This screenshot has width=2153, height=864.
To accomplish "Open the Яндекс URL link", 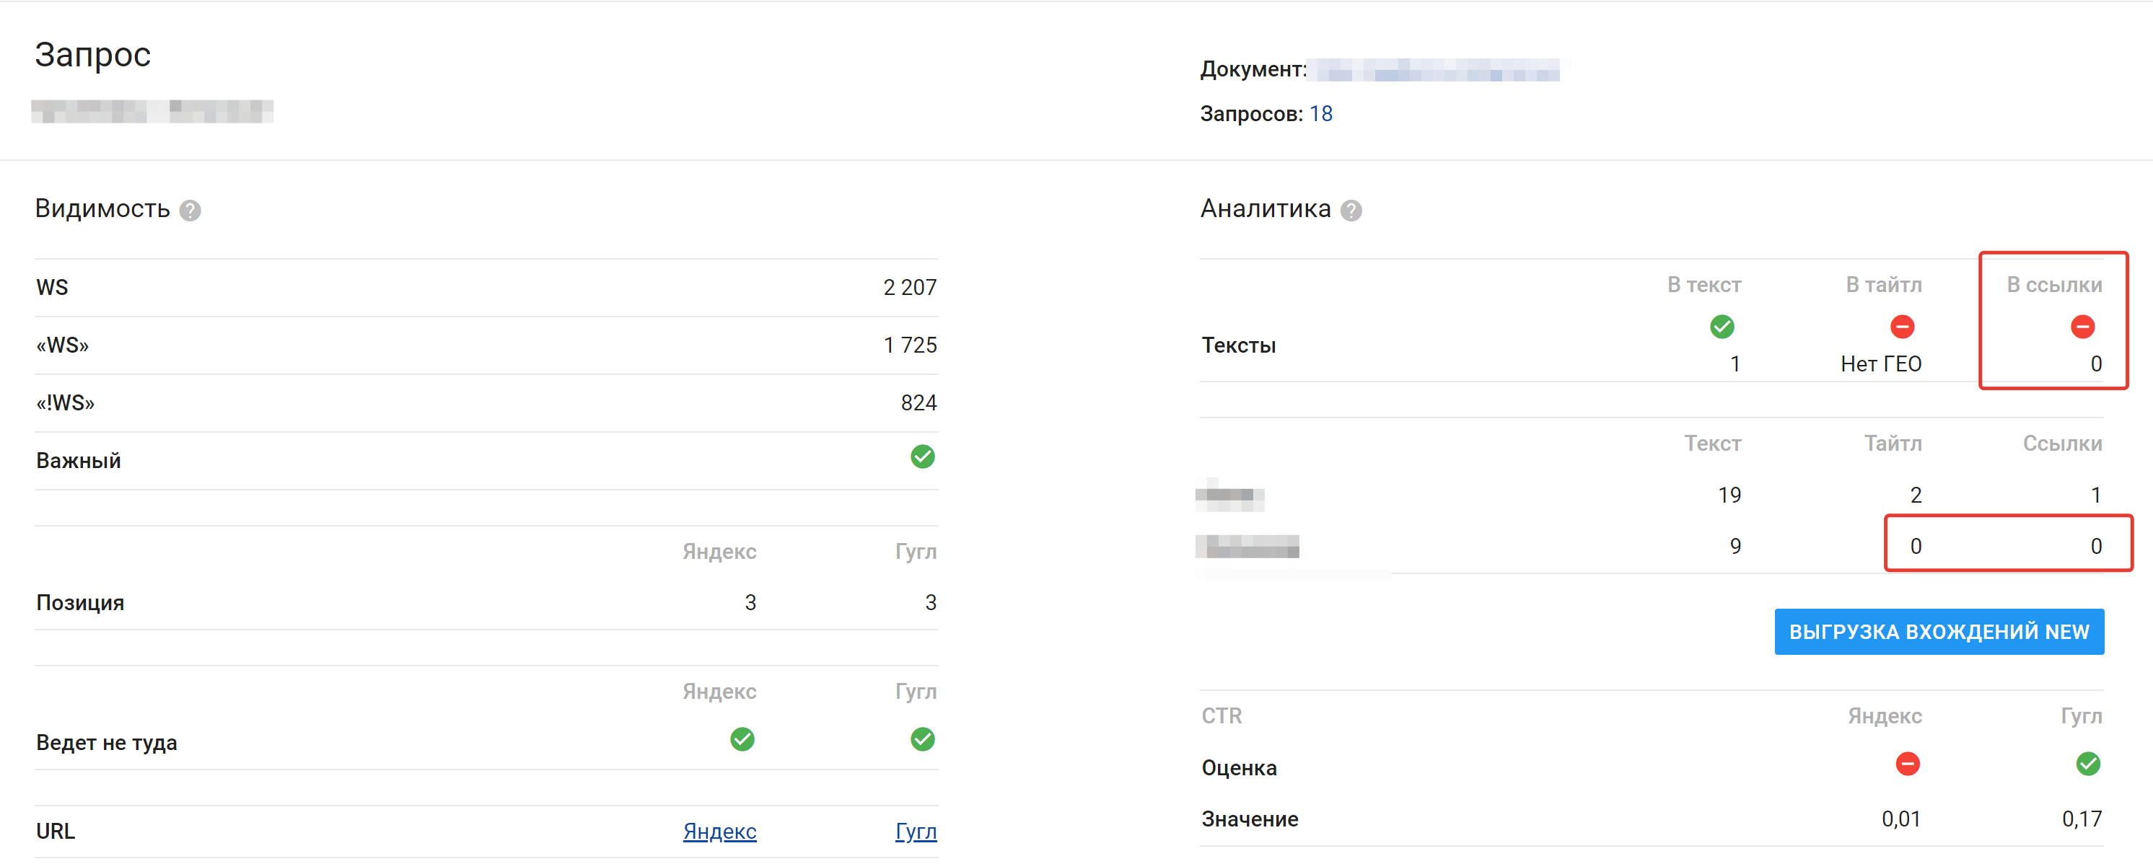I will [x=719, y=832].
